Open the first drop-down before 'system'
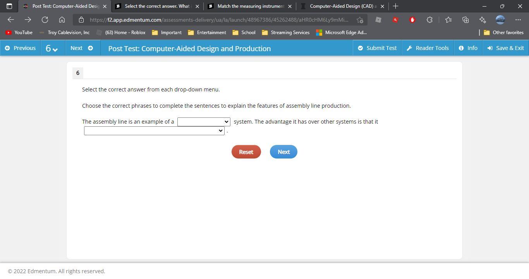 pos(204,122)
